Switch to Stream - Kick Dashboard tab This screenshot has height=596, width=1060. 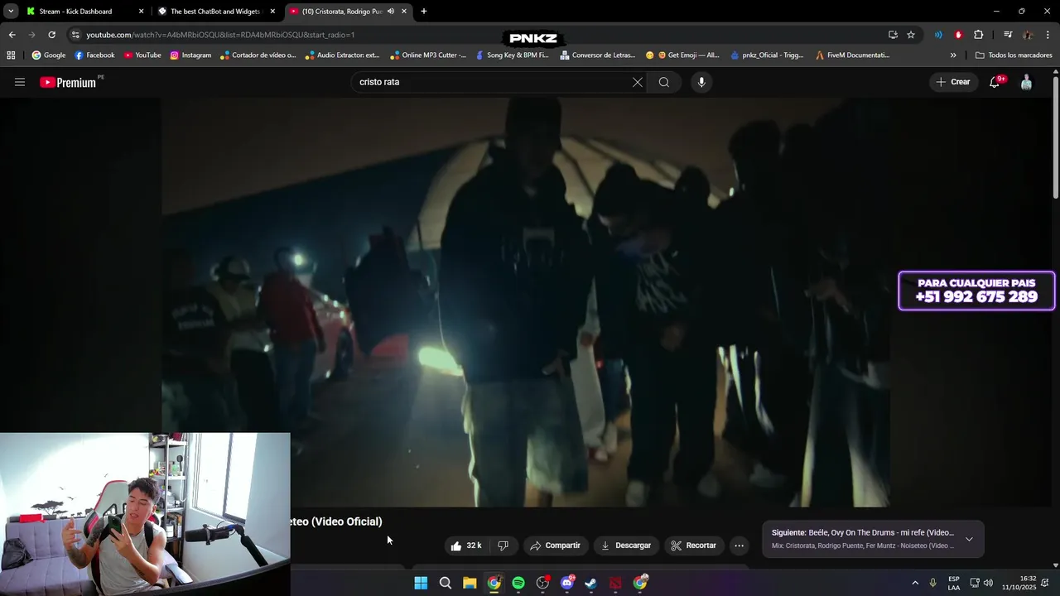click(x=76, y=12)
